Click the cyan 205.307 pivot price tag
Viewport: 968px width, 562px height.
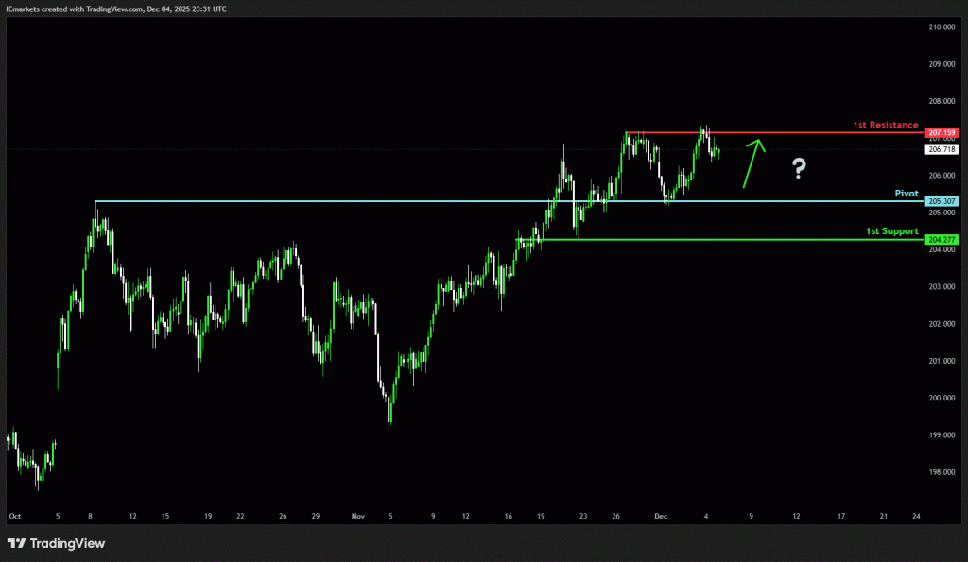pyautogui.click(x=942, y=201)
